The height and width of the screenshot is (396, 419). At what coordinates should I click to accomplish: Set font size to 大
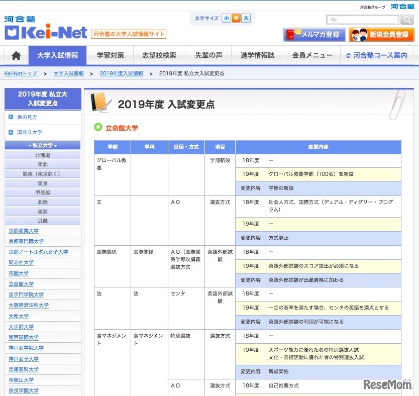pos(246,18)
